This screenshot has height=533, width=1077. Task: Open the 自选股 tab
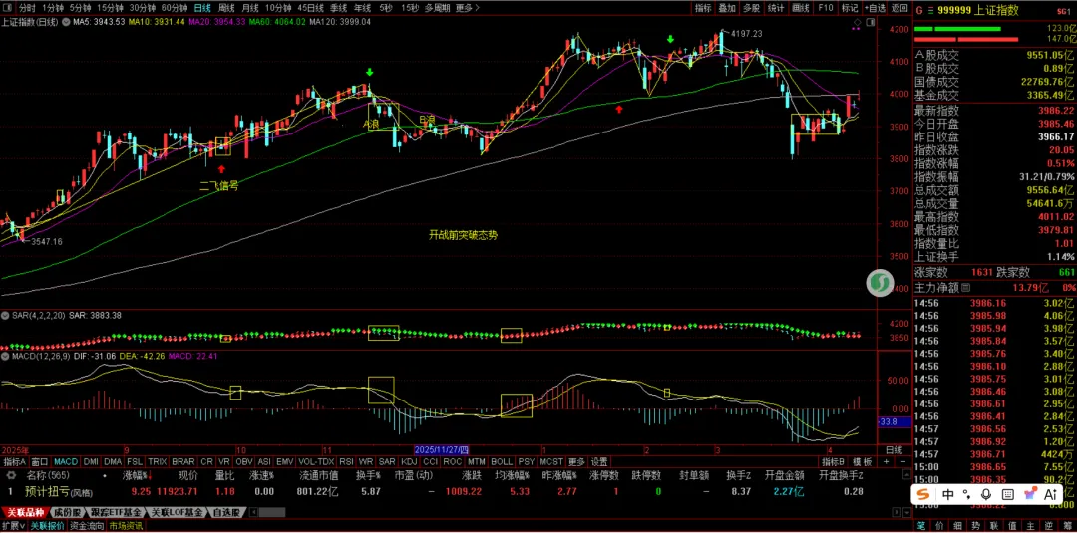coord(226,512)
